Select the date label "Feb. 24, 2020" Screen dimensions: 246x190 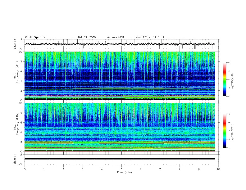coord(87,37)
